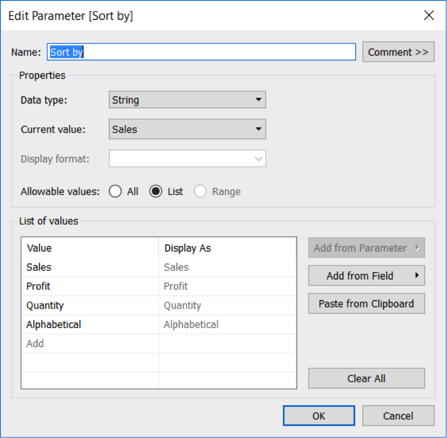
Task: Click the Name input field
Action: point(201,52)
